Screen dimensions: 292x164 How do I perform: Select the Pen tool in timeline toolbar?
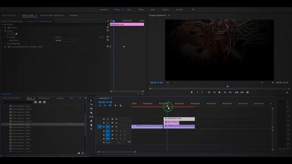91,121
